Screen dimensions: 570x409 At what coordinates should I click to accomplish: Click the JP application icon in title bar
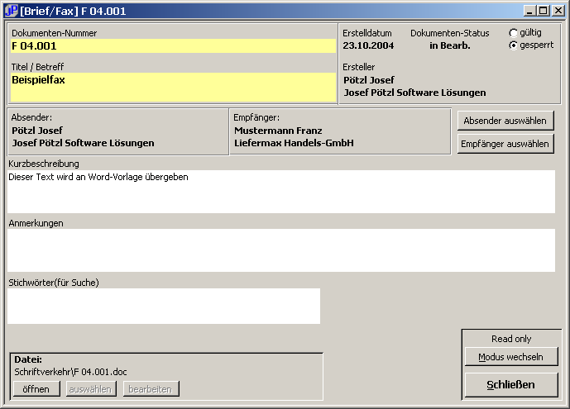coord(11,11)
